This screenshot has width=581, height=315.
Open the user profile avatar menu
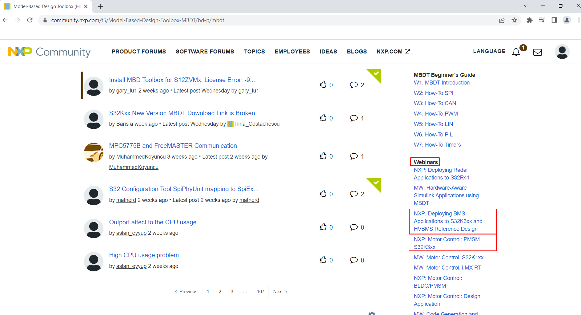[x=562, y=52]
